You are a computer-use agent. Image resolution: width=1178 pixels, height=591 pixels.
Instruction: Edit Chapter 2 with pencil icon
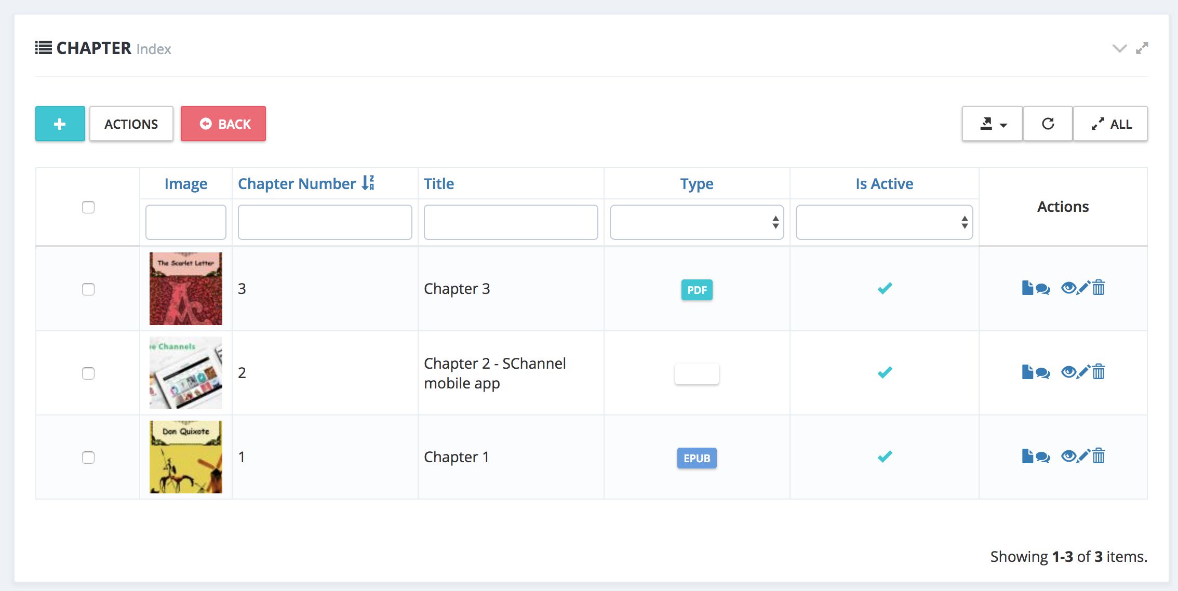pyautogui.click(x=1083, y=372)
